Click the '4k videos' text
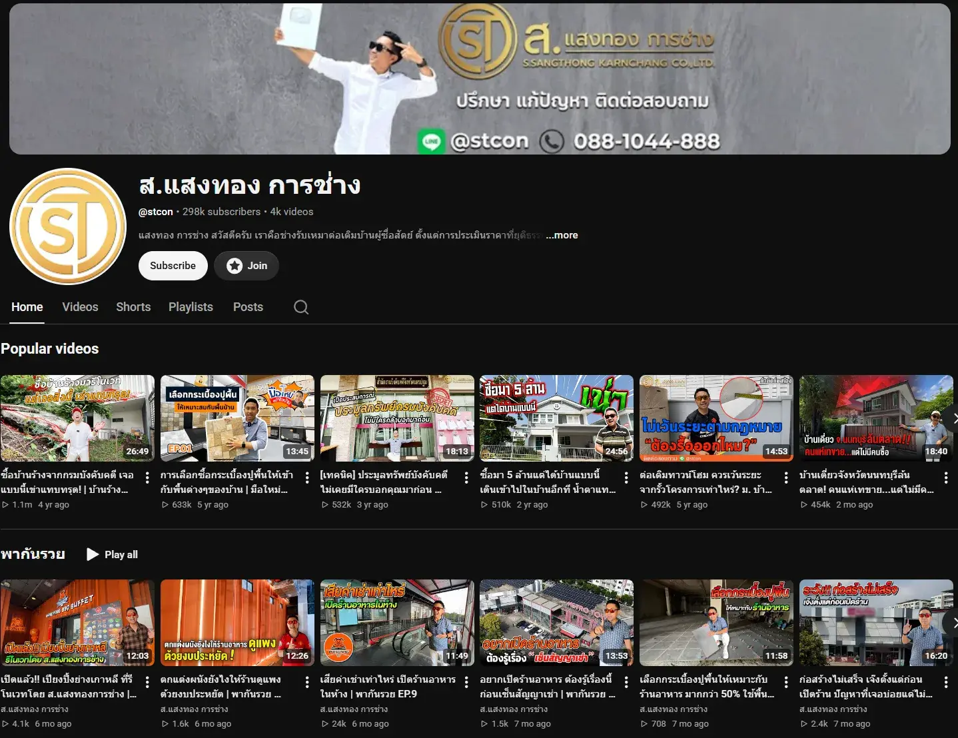958x738 pixels. pyautogui.click(x=292, y=212)
